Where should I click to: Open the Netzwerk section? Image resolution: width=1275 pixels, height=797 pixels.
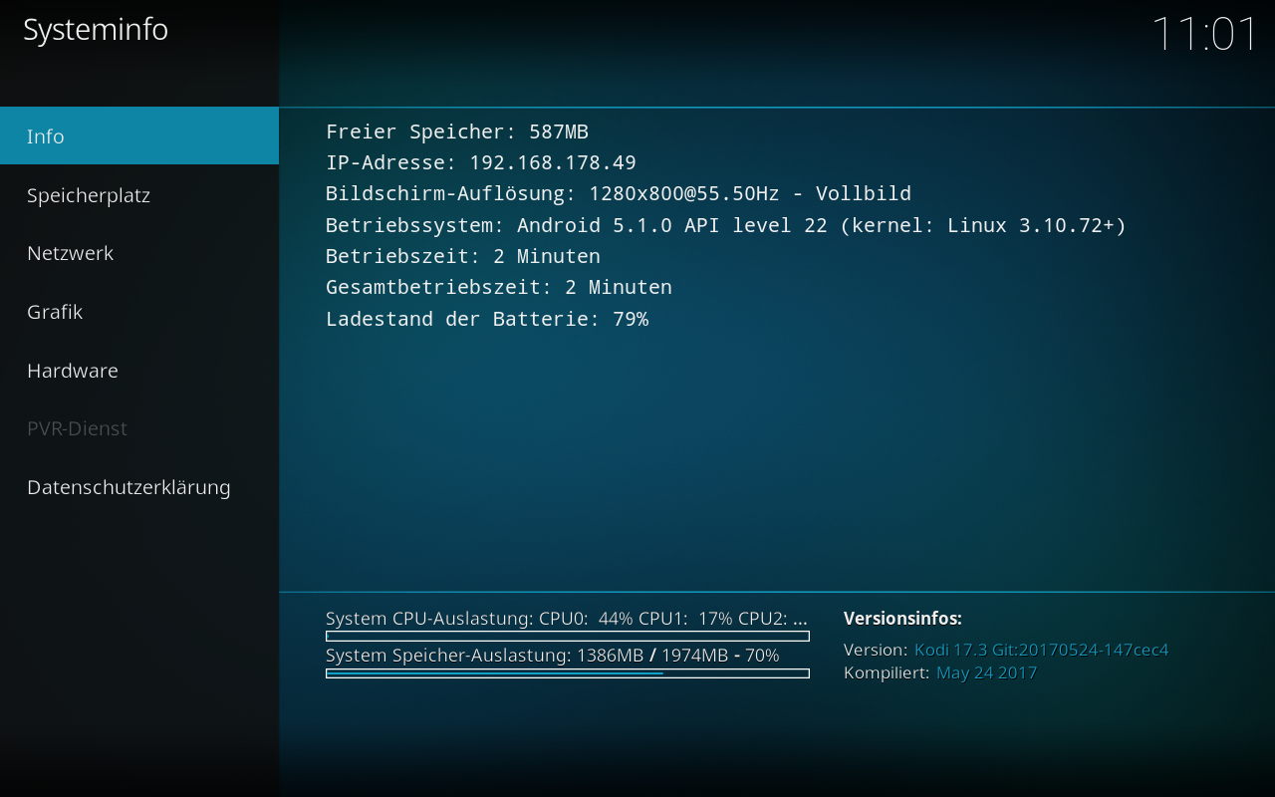(139, 253)
